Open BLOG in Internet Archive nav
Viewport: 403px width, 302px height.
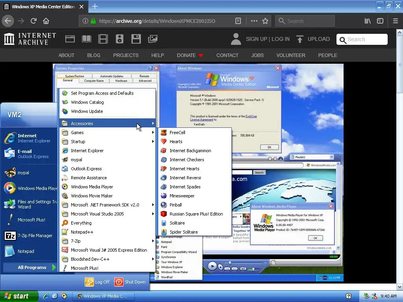[94, 55]
